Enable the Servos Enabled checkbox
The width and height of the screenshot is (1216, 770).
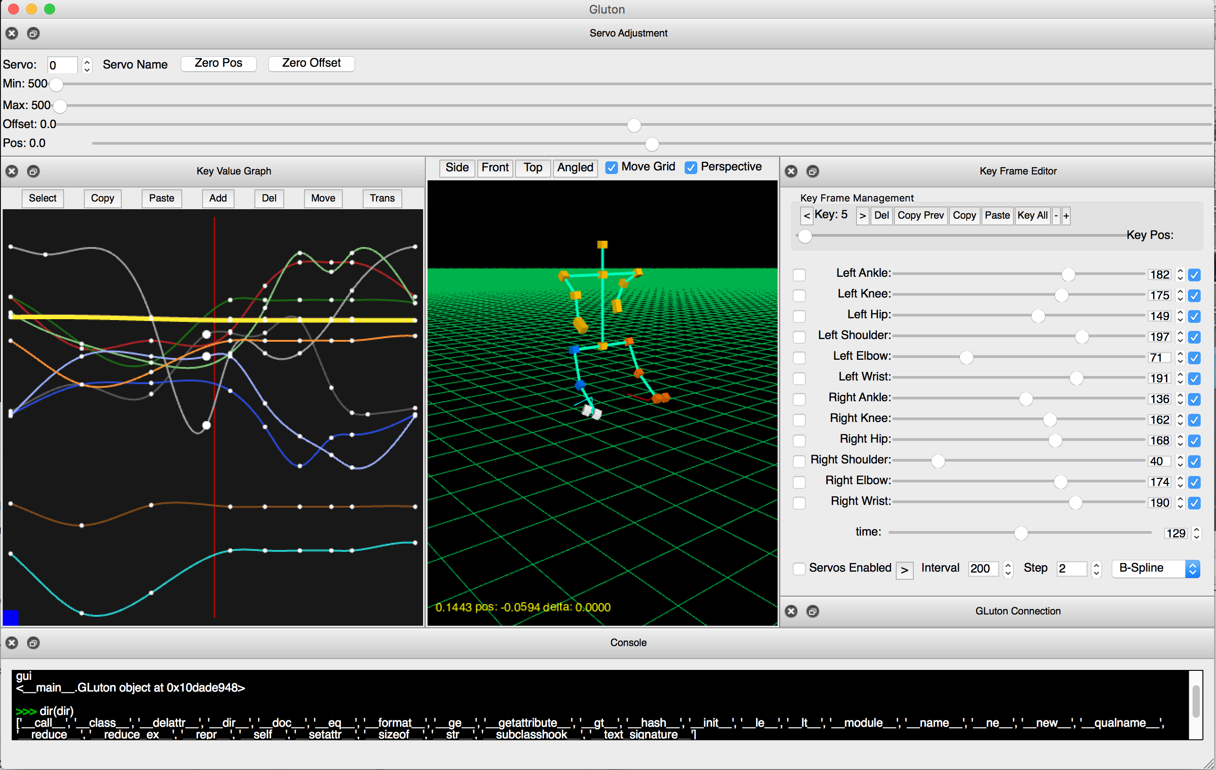(x=799, y=568)
